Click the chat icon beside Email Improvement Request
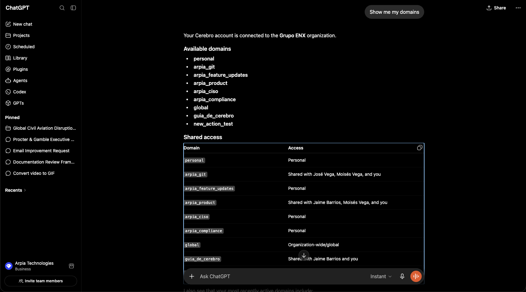 point(8,151)
